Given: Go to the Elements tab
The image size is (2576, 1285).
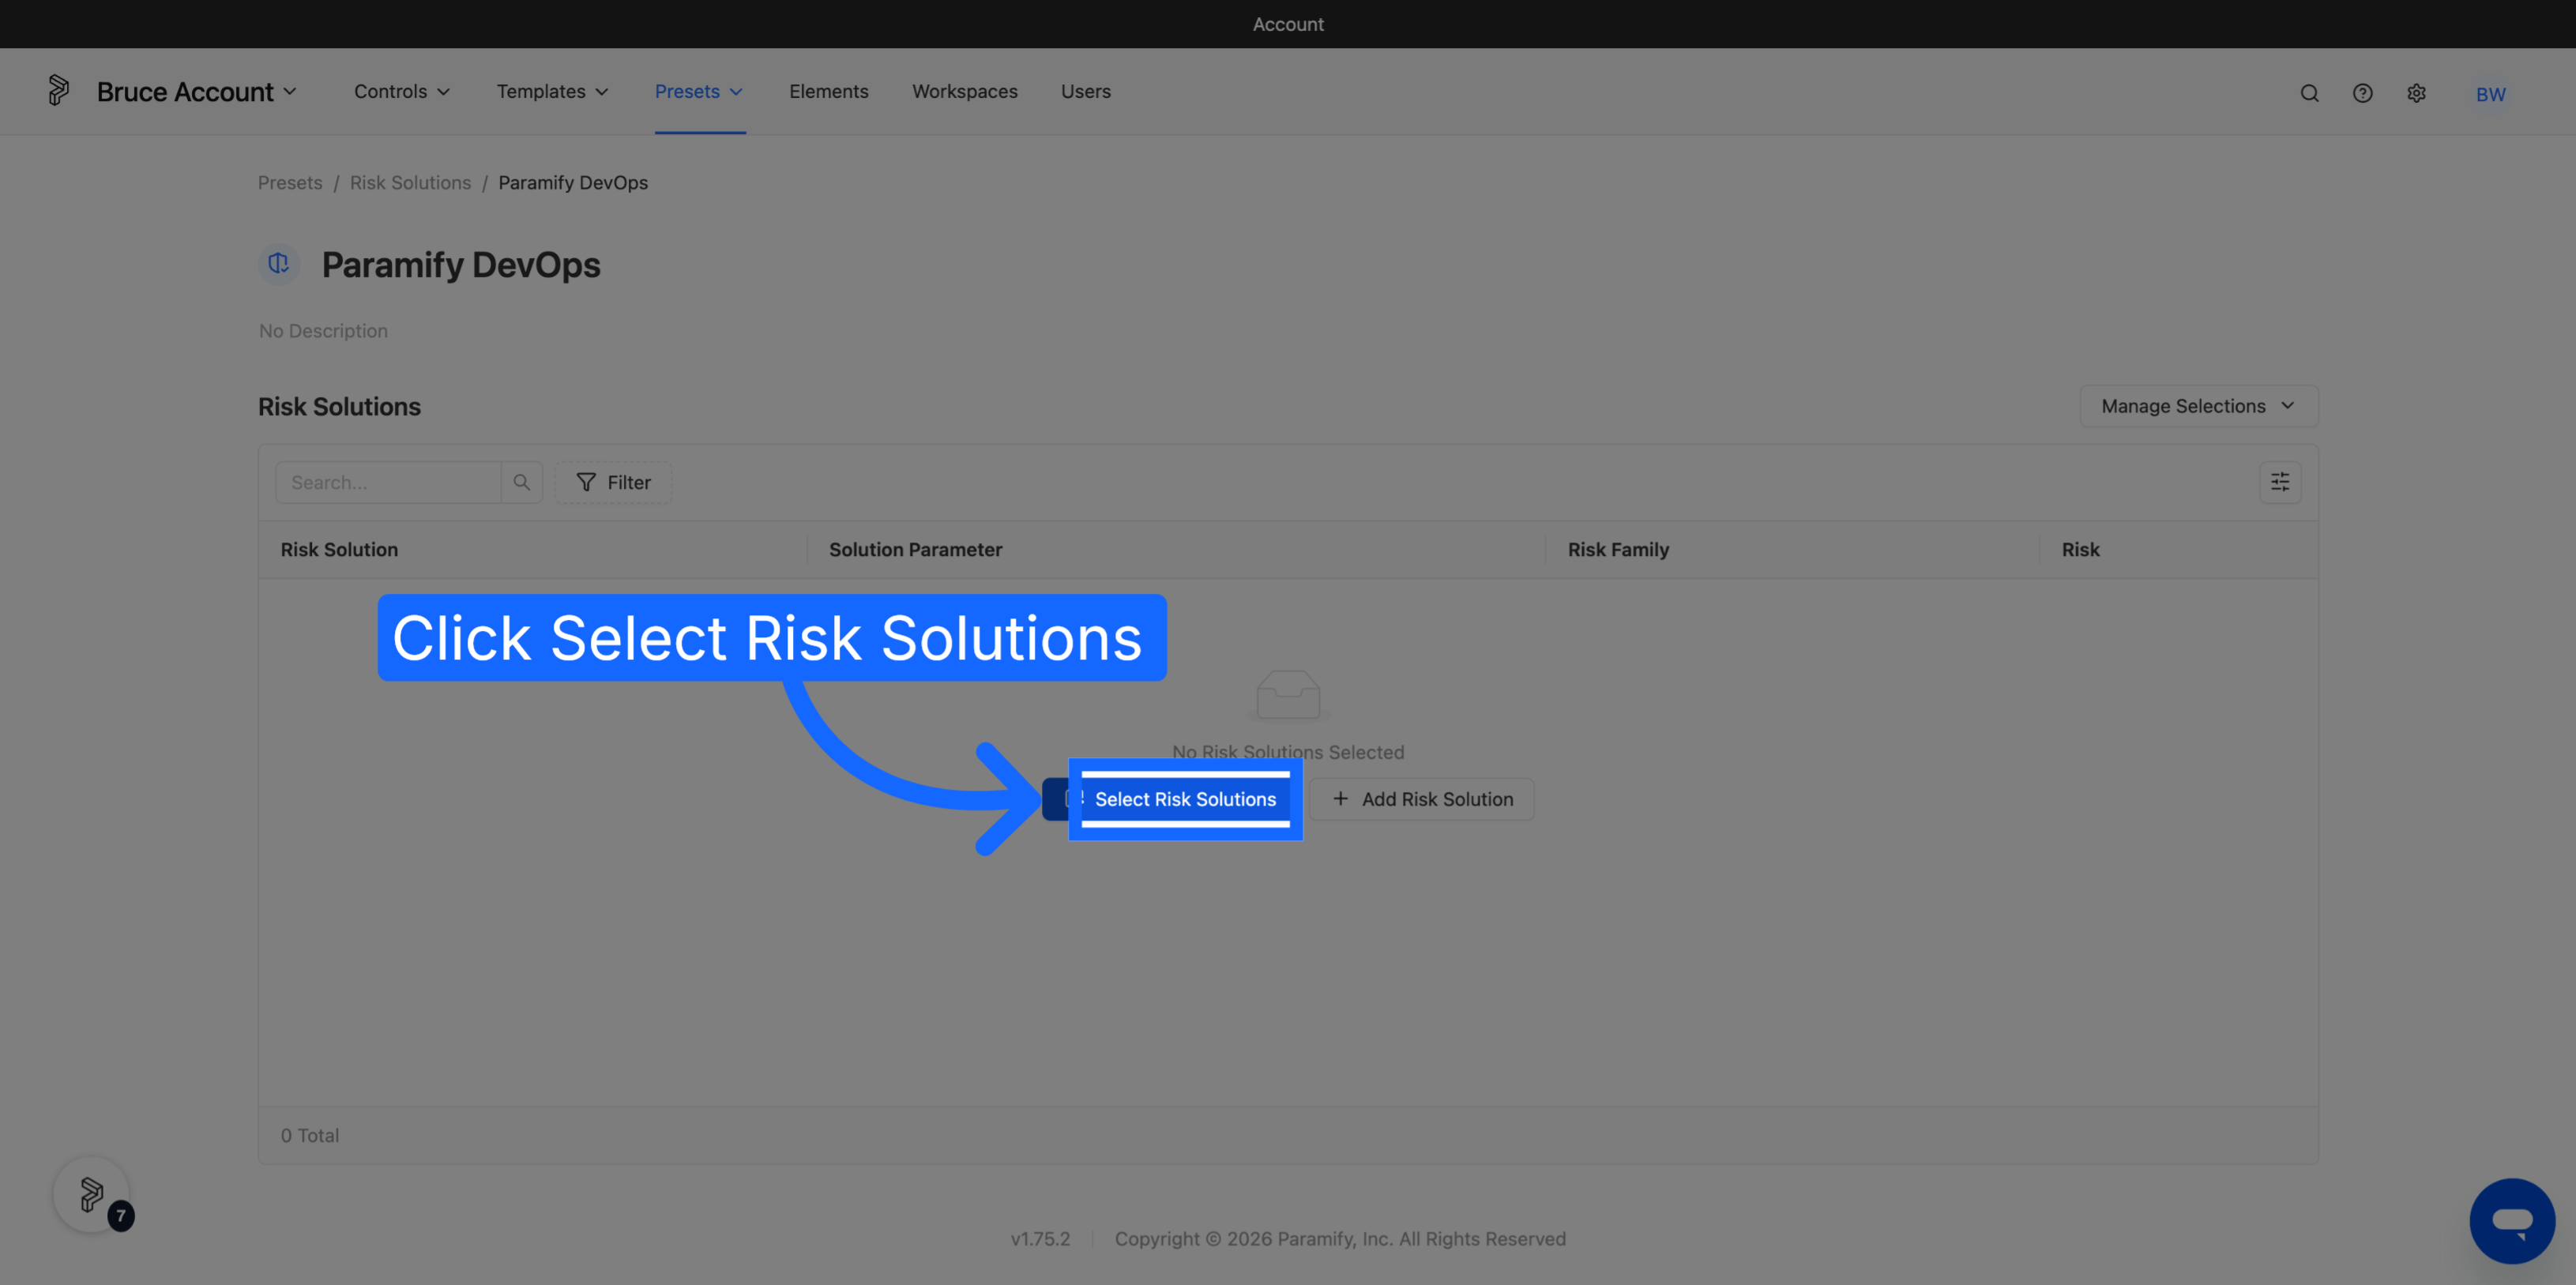Looking at the screenshot, I should point(829,91).
